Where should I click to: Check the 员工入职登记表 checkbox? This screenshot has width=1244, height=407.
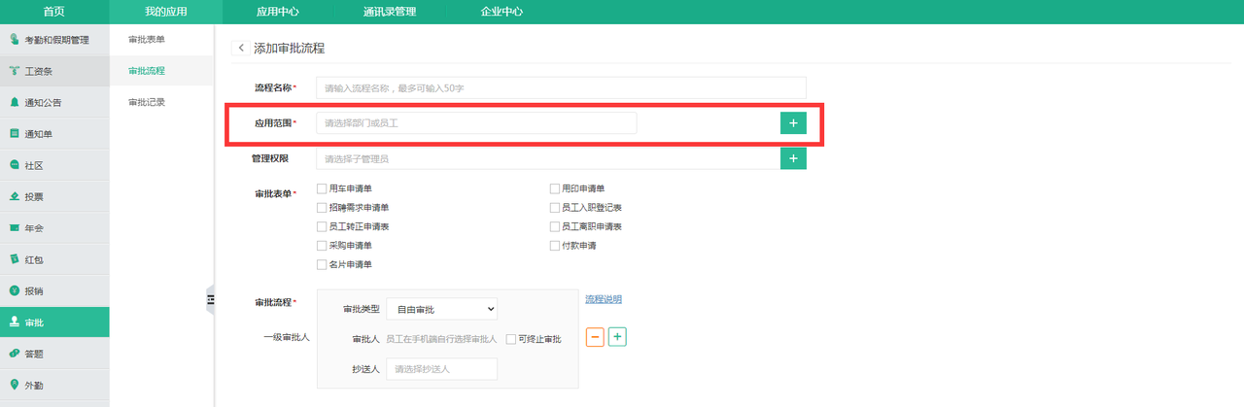pyautogui.click(x=554, y=208)
